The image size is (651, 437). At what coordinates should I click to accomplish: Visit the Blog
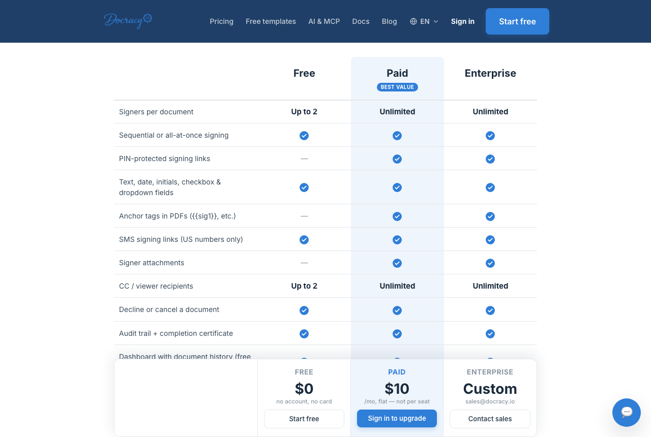point(389,21)
